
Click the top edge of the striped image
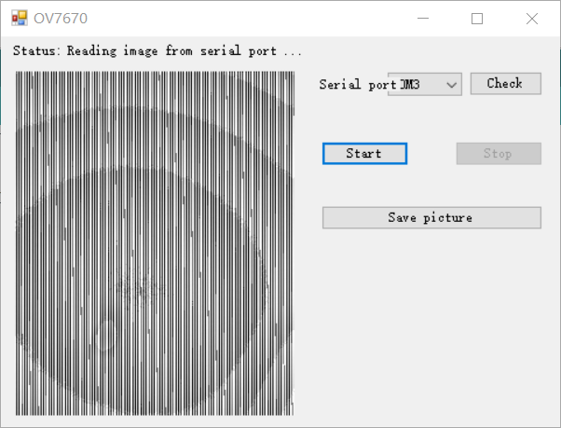pos(155,74)
